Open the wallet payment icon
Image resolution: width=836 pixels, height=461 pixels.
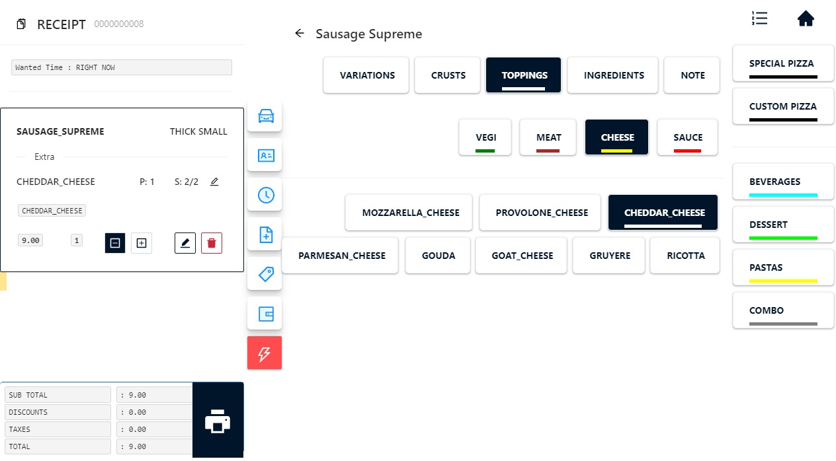(x=265, y=313)
